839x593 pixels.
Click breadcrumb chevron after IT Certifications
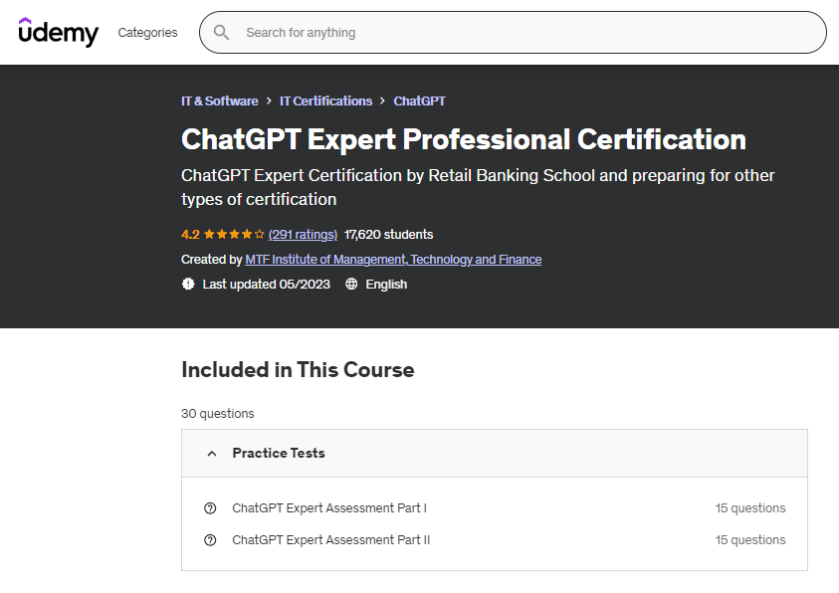(x=383, y=101)
